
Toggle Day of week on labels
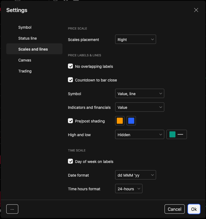(x=70, y=161)
